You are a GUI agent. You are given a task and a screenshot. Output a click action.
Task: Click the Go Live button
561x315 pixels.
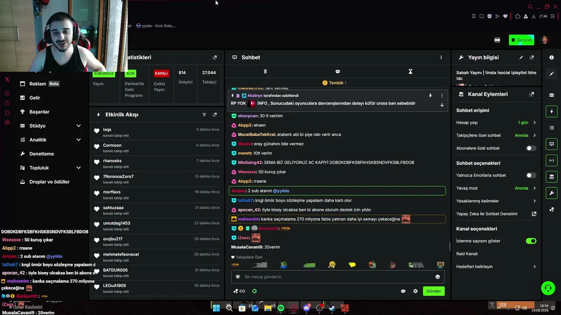point(521,40)
